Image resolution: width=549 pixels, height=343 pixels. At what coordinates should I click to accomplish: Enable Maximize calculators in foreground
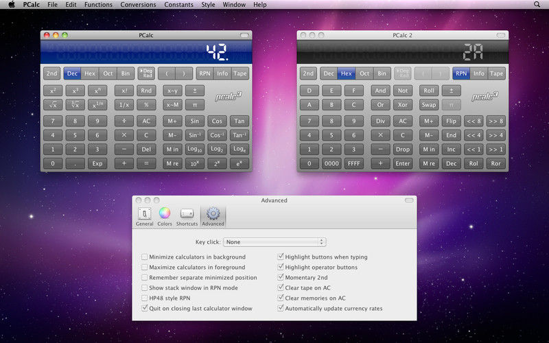[x=144, y=267]
